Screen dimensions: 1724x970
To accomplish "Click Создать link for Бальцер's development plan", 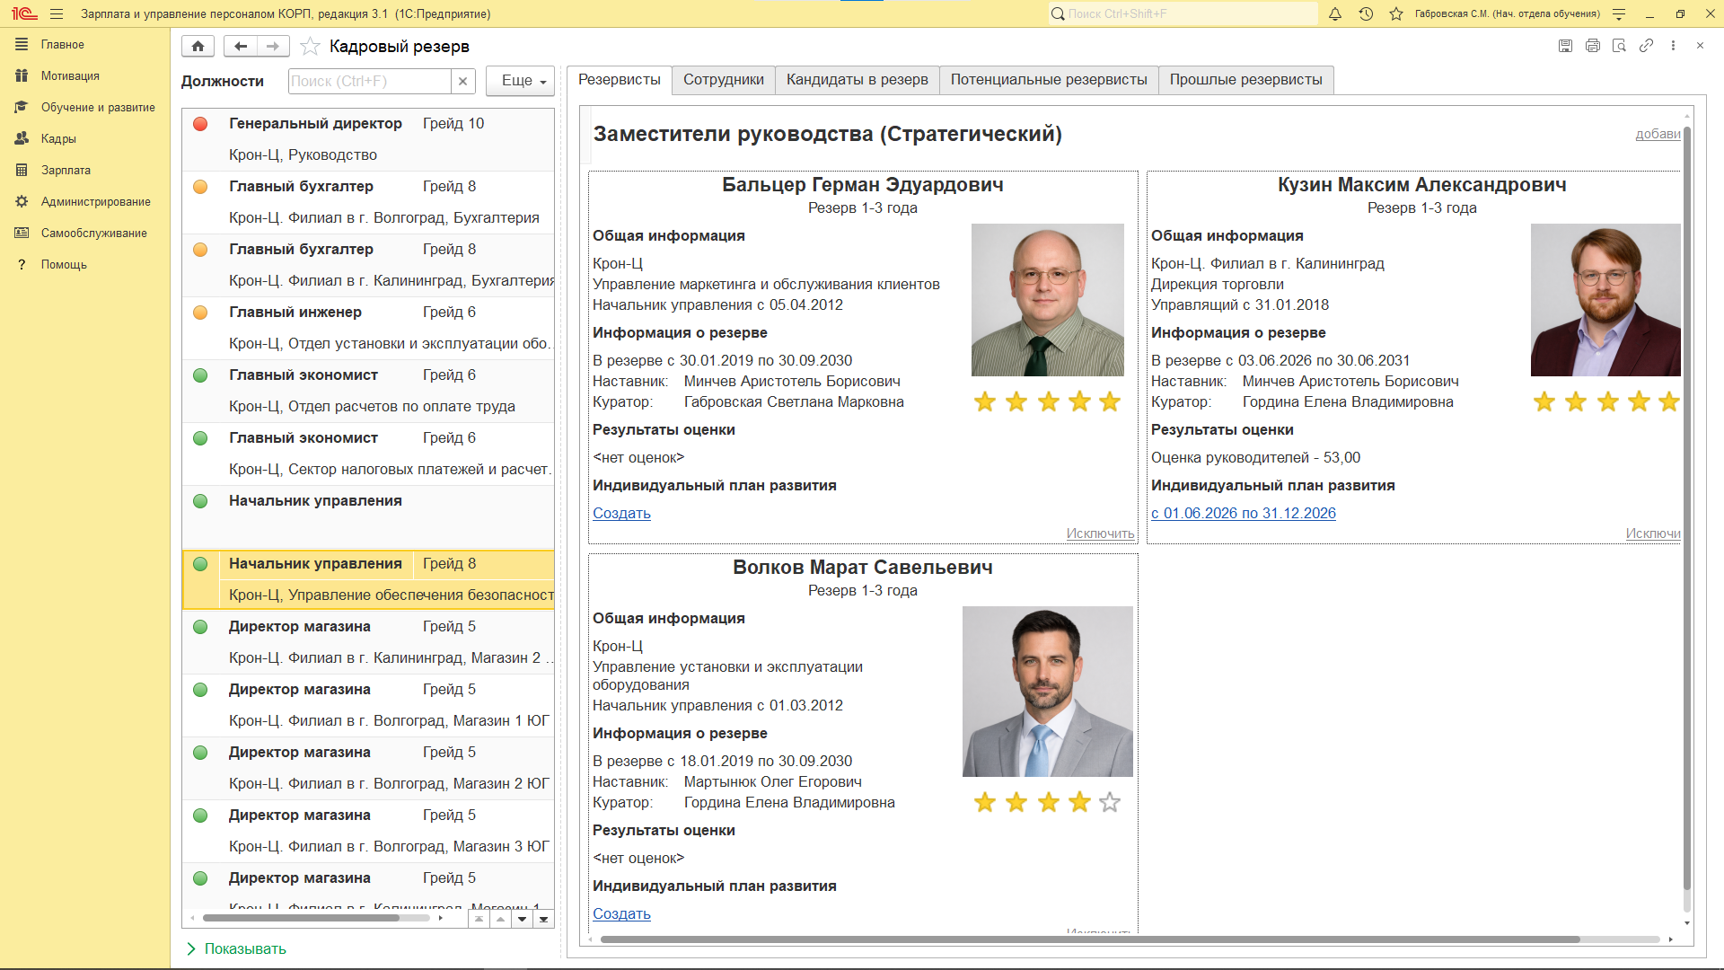I will click(621, 513).
